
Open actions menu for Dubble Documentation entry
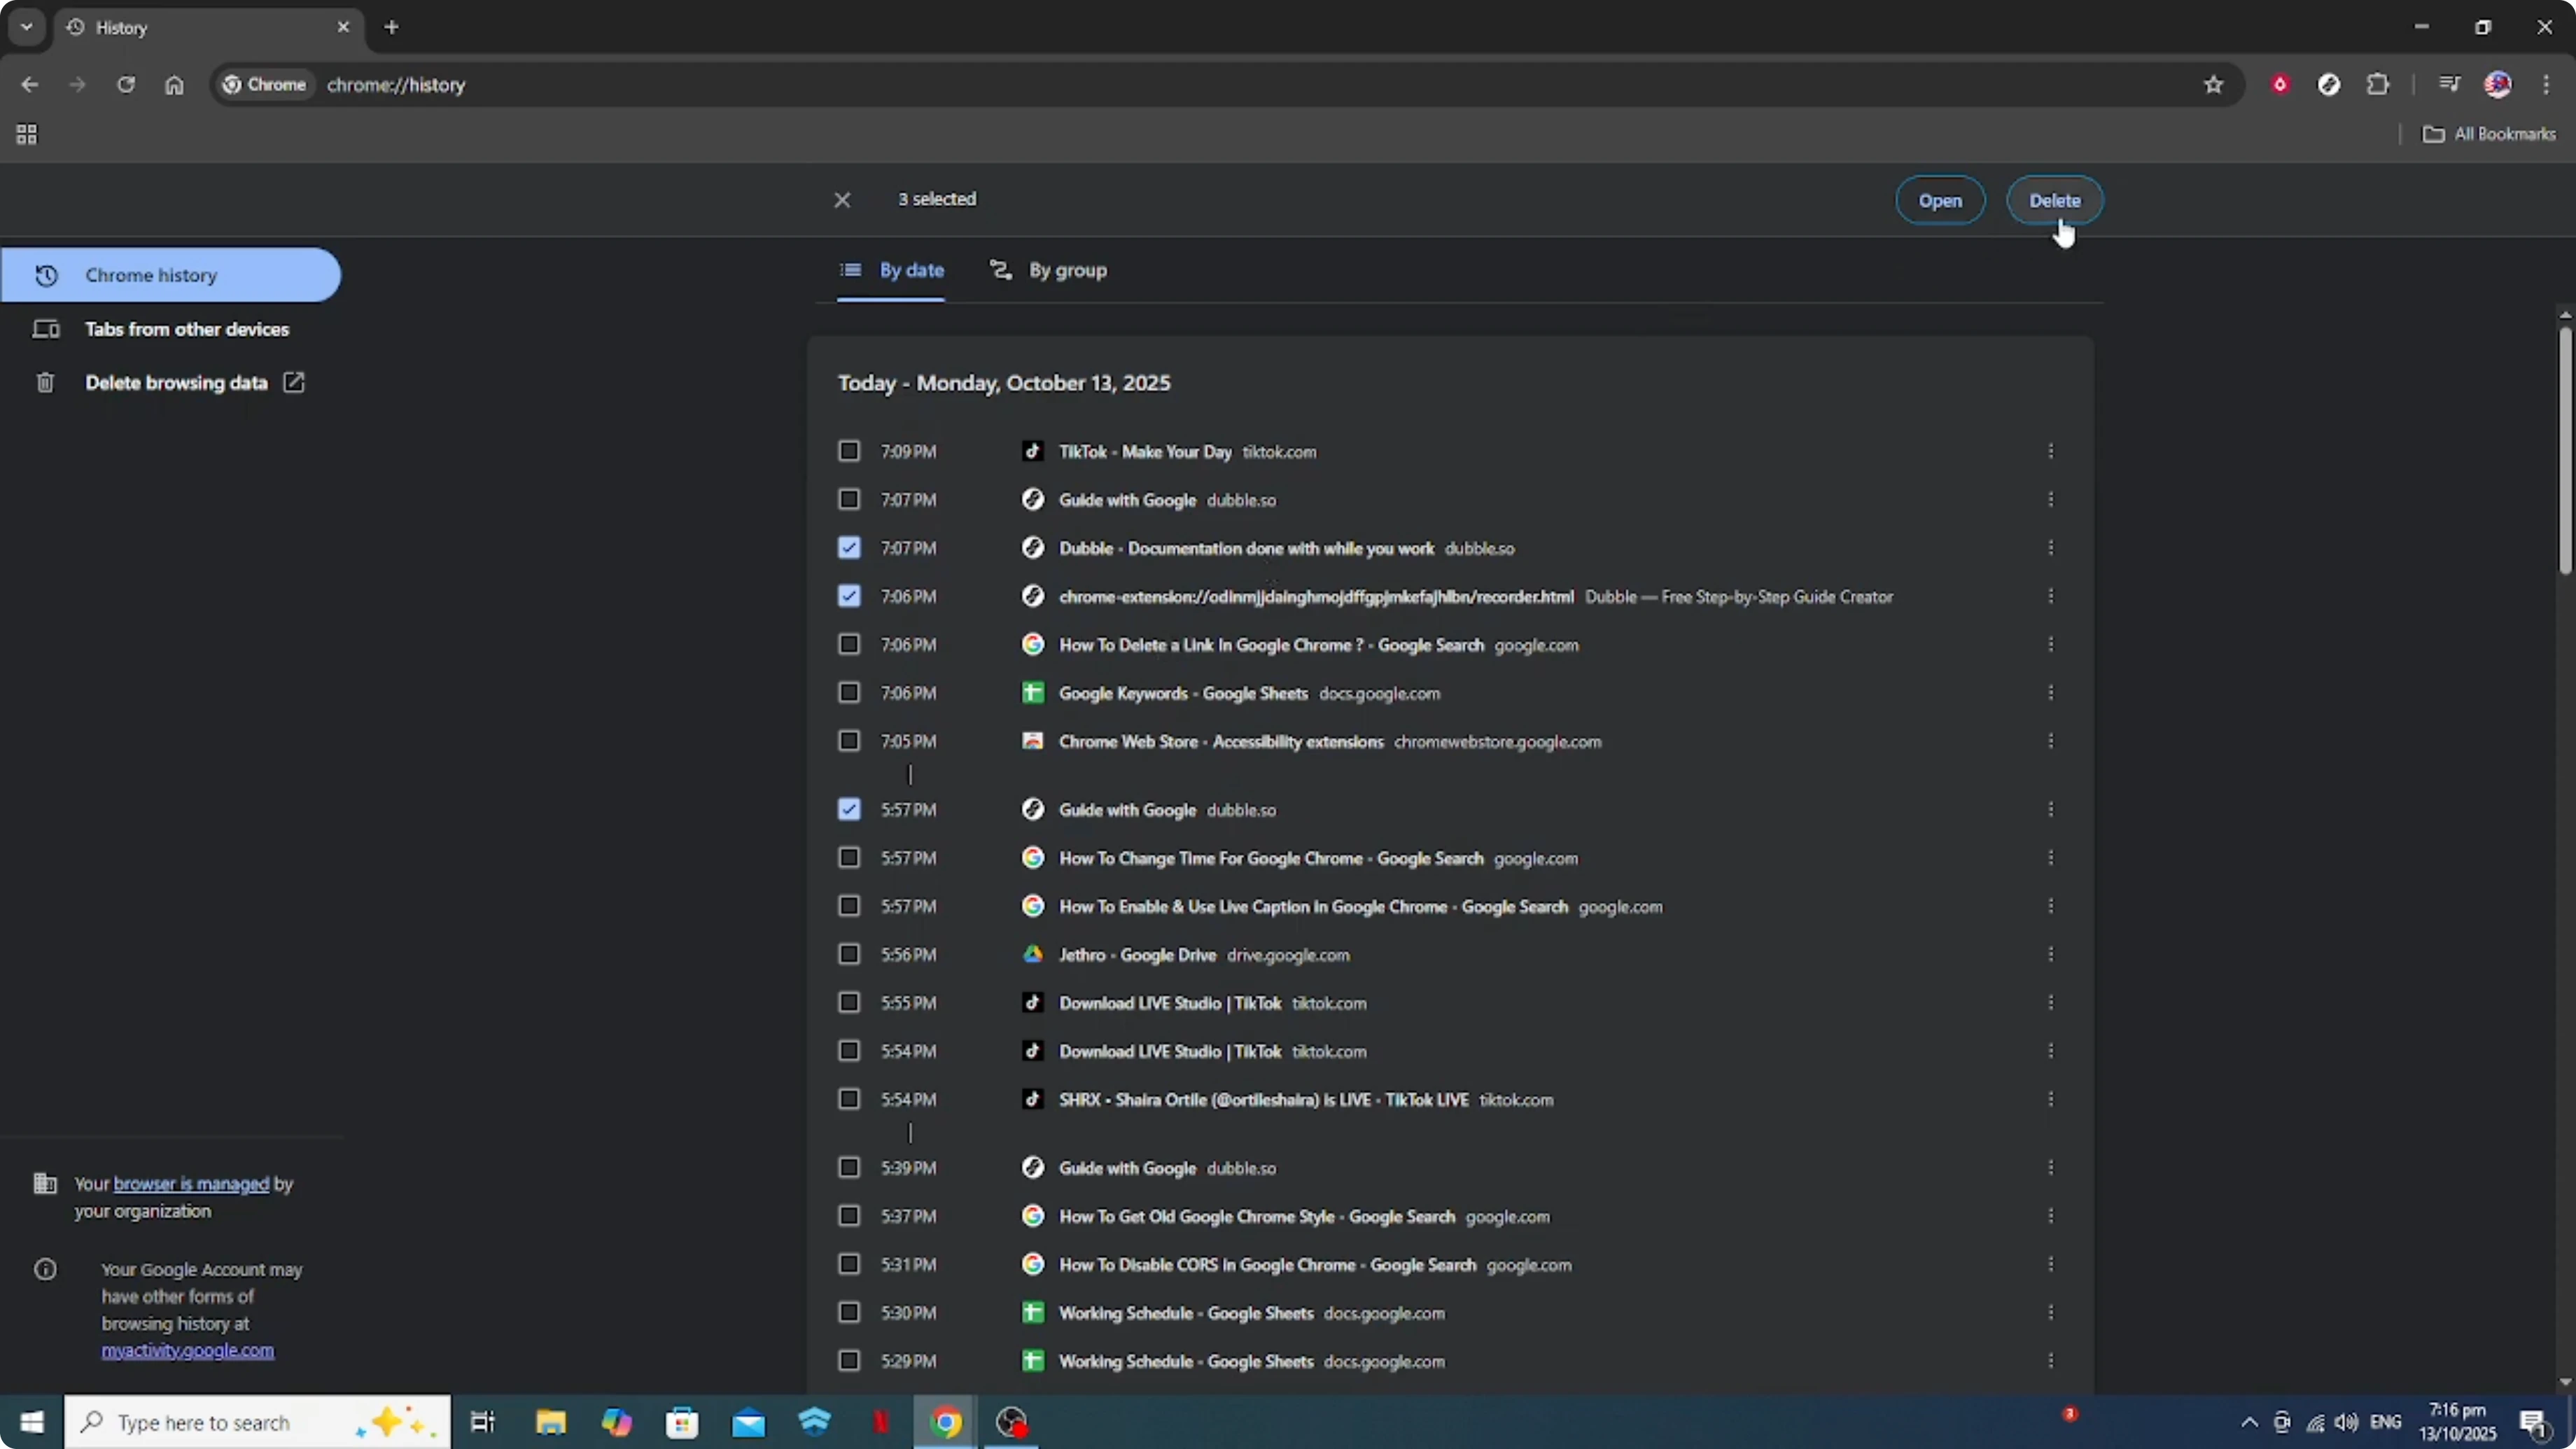click(x=2050, y=548)
